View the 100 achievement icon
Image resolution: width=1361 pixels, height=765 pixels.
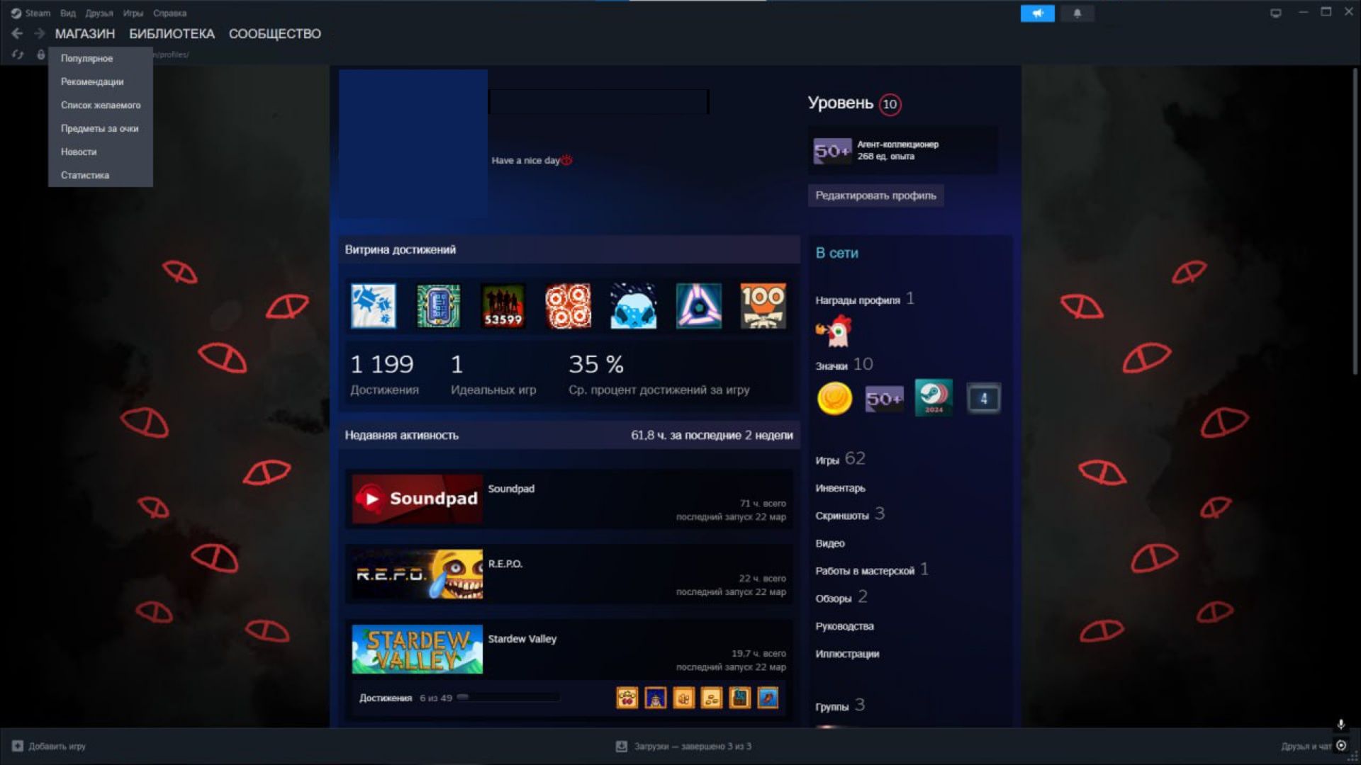point(763,306)
